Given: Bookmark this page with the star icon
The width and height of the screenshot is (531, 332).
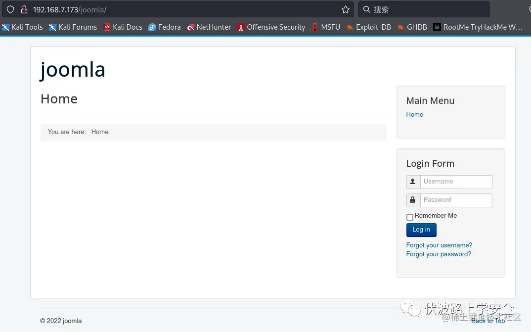Looking at the screenshot, I should 346,9.
